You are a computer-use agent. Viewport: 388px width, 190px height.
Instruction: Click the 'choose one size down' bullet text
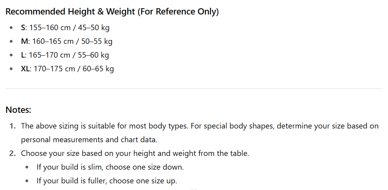point(110,167)
